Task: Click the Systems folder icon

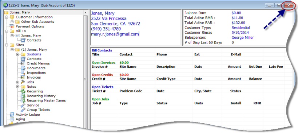Action: tap(23, 54)
